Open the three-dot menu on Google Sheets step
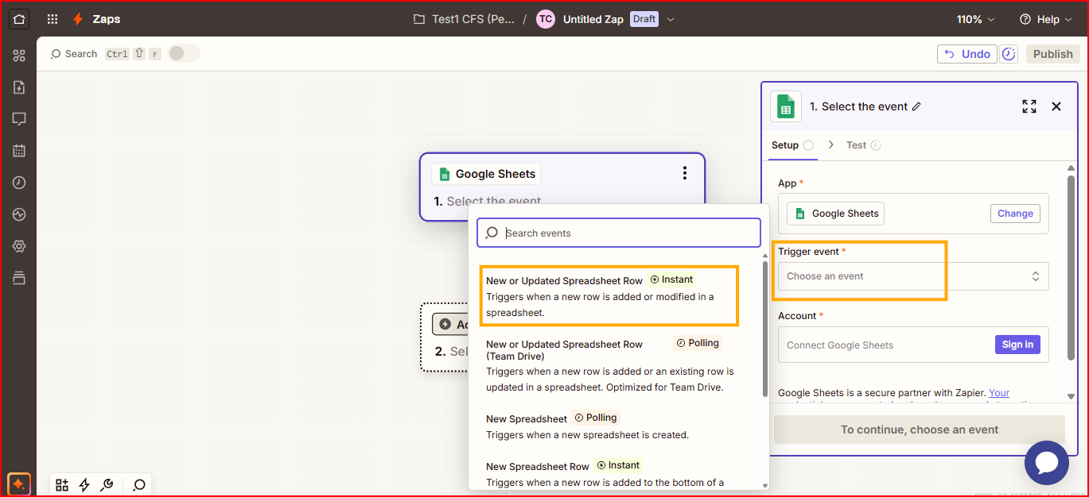Viewport: 1089px width, 497px height. pyautogui.click(x=684, y=173)
